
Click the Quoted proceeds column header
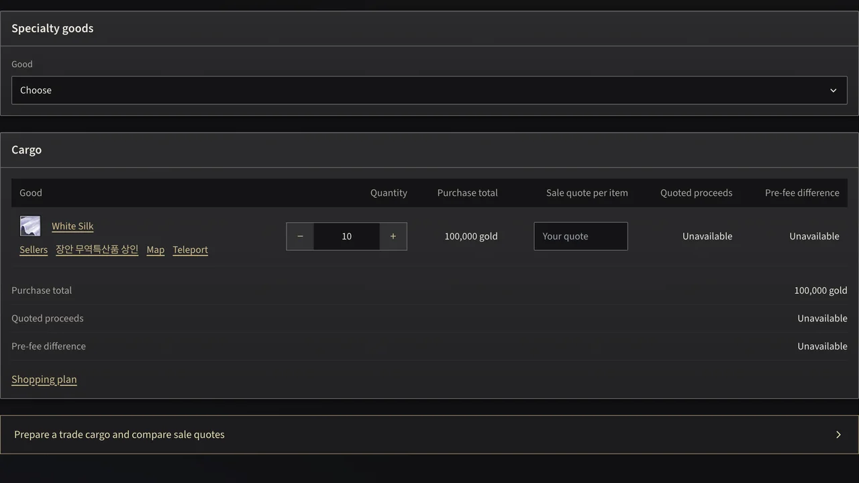pyautogui.click(x=697, y=193)
